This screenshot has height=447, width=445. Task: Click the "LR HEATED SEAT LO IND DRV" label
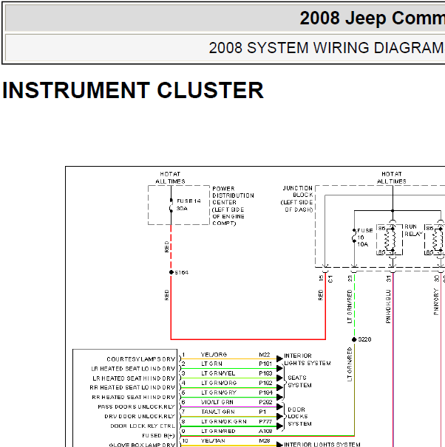pyautogui.click(x=133, y=369)
